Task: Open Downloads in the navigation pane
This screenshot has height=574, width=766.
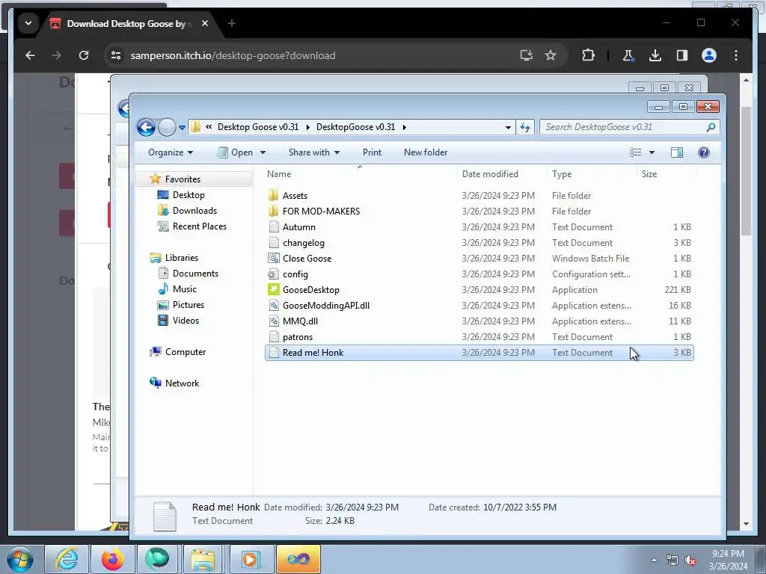Action: [x=194, y=210]
